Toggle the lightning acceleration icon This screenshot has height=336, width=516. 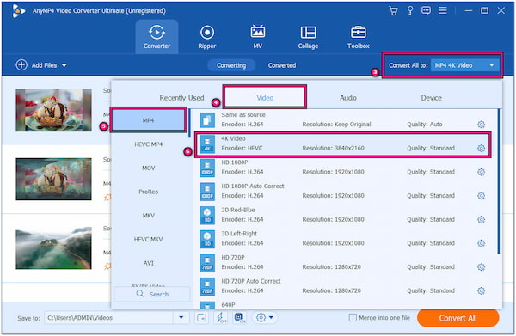(x=221, y=318)
